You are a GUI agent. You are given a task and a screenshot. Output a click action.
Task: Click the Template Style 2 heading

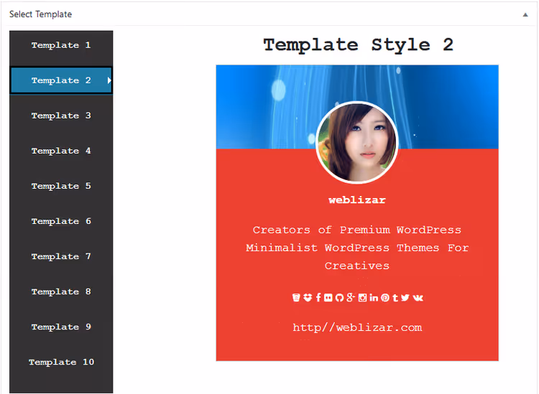[358, 45]
